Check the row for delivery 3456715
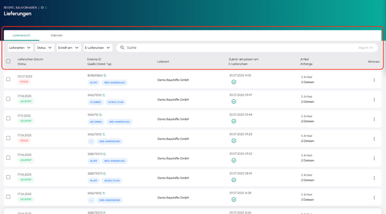The height and width of the screenshot is (214, 386). coord(8,118)
